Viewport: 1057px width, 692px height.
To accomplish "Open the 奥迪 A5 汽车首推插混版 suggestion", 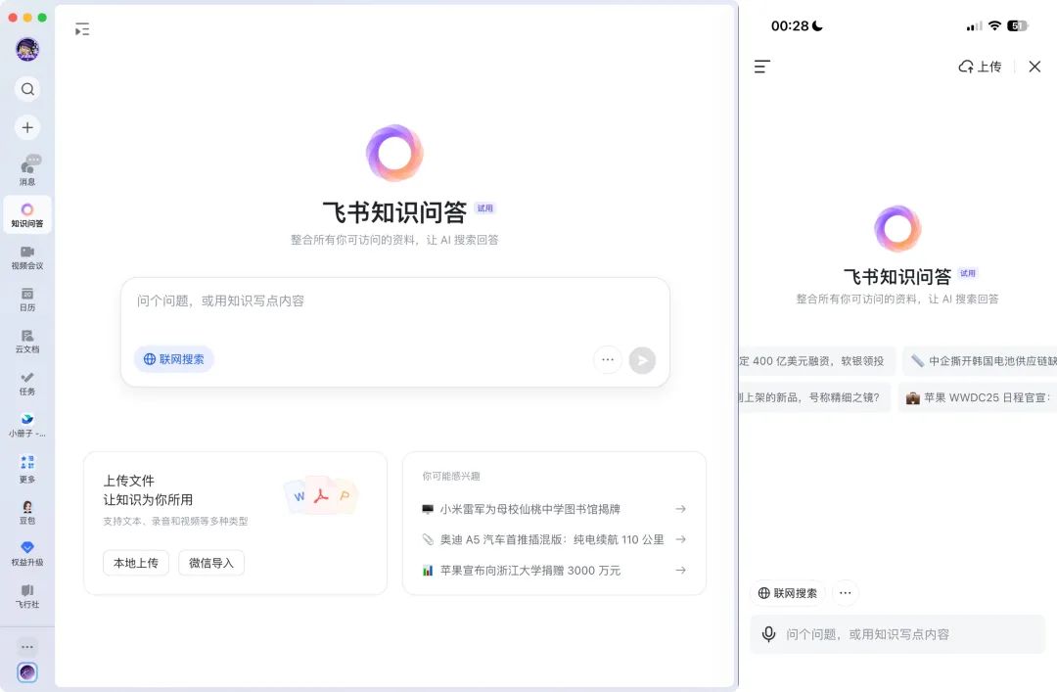I will 552,539.
